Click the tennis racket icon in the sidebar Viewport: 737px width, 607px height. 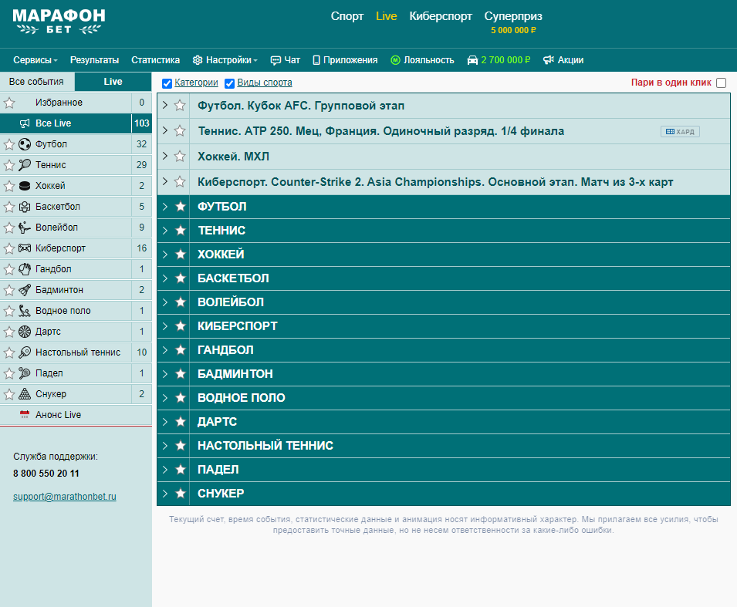(x=25, y=165)
